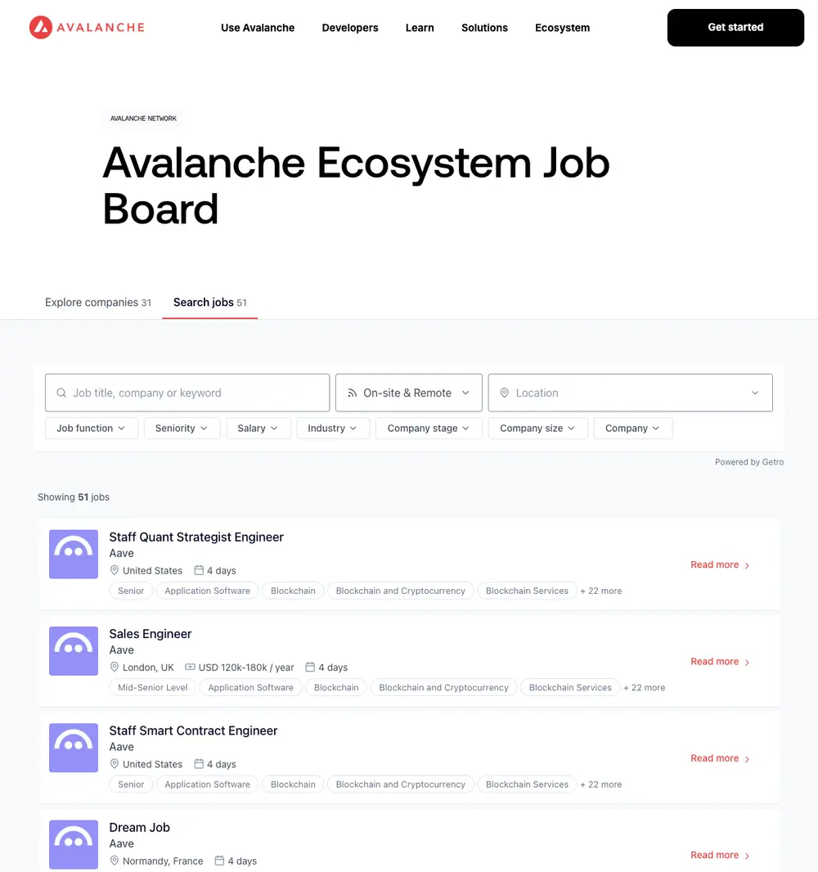Click the Powered by Getro link

pyautogui.click(x=749, y=461)
